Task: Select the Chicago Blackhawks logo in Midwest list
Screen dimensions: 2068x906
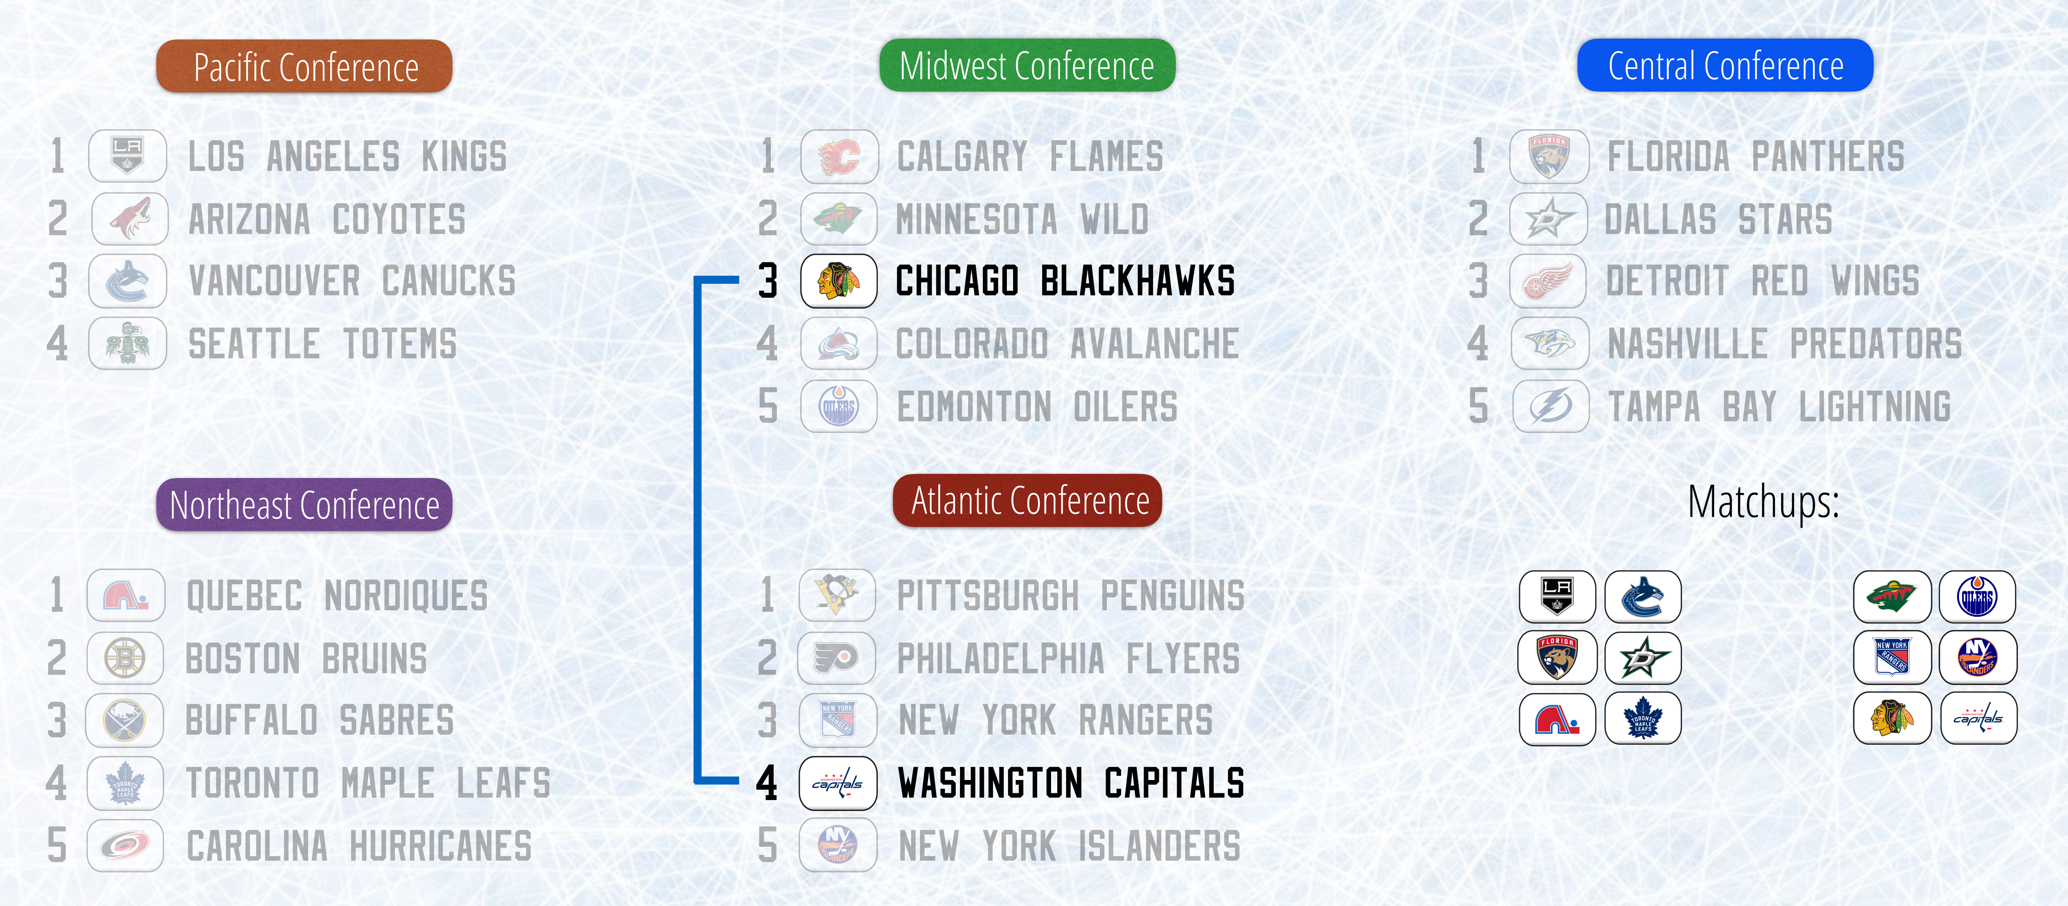Action: 839,281
